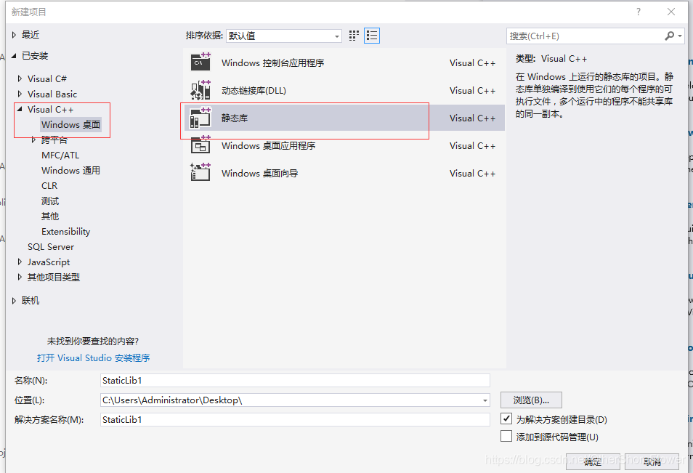The image size is (693, 473).
Task: Select Windows 通用 category
Action: point(70,171)
